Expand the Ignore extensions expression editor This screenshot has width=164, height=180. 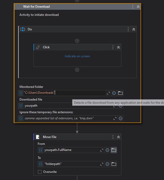pos(115,119)
